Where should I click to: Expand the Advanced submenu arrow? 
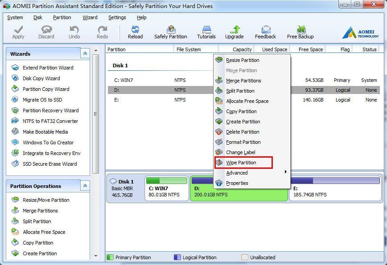click(x=285, y=172)
